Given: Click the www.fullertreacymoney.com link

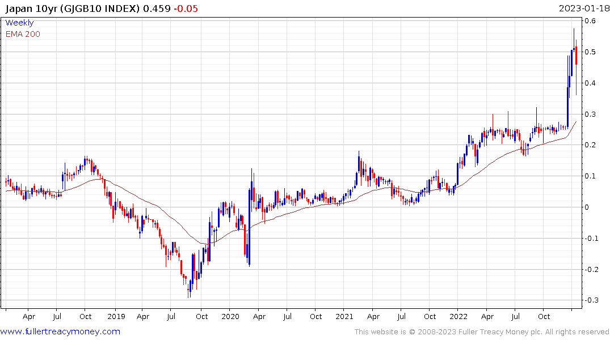Looking at the screenshot, I should coord(60,331).
